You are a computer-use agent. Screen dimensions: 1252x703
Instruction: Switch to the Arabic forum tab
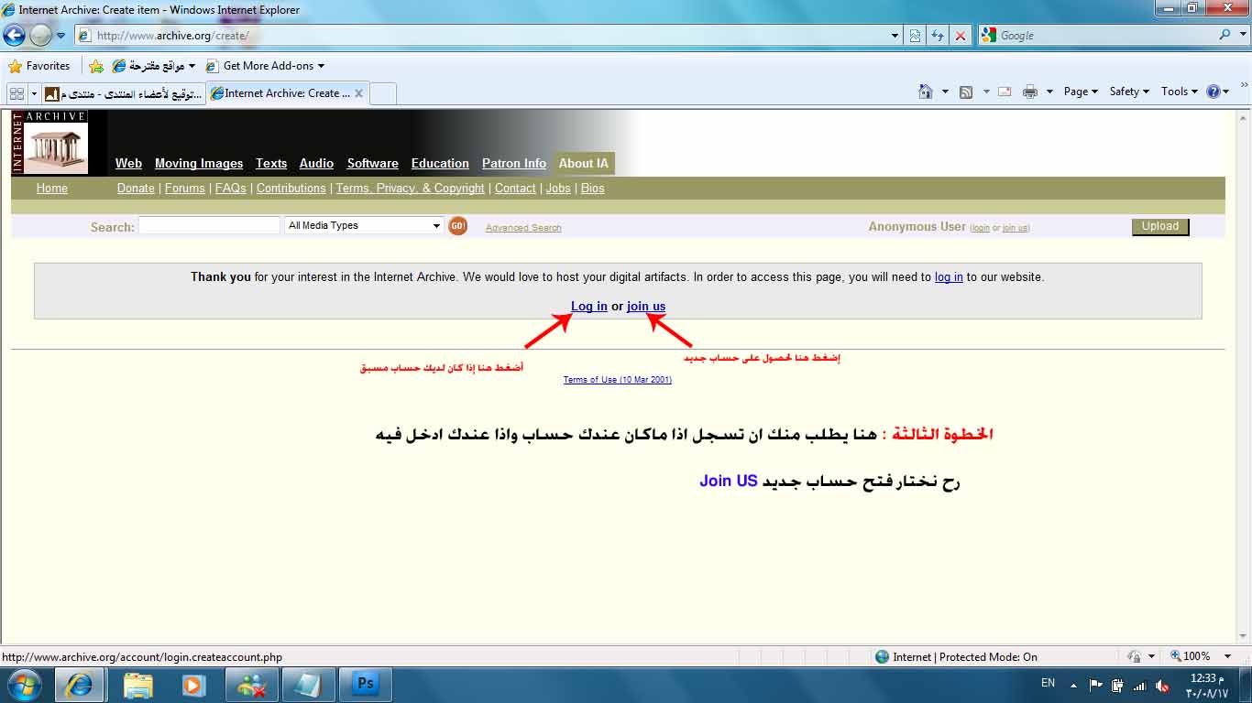[x=124, y=93]
